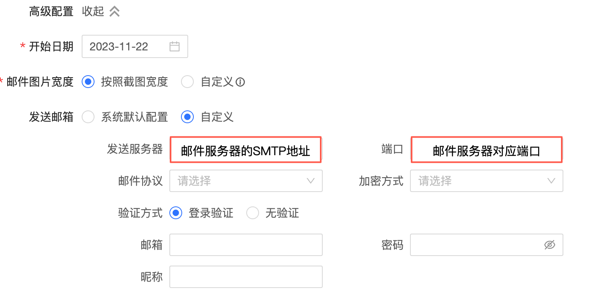Collapse the 高级配置 section with 收起
This screenshot has width=603, height=300.
93,12
